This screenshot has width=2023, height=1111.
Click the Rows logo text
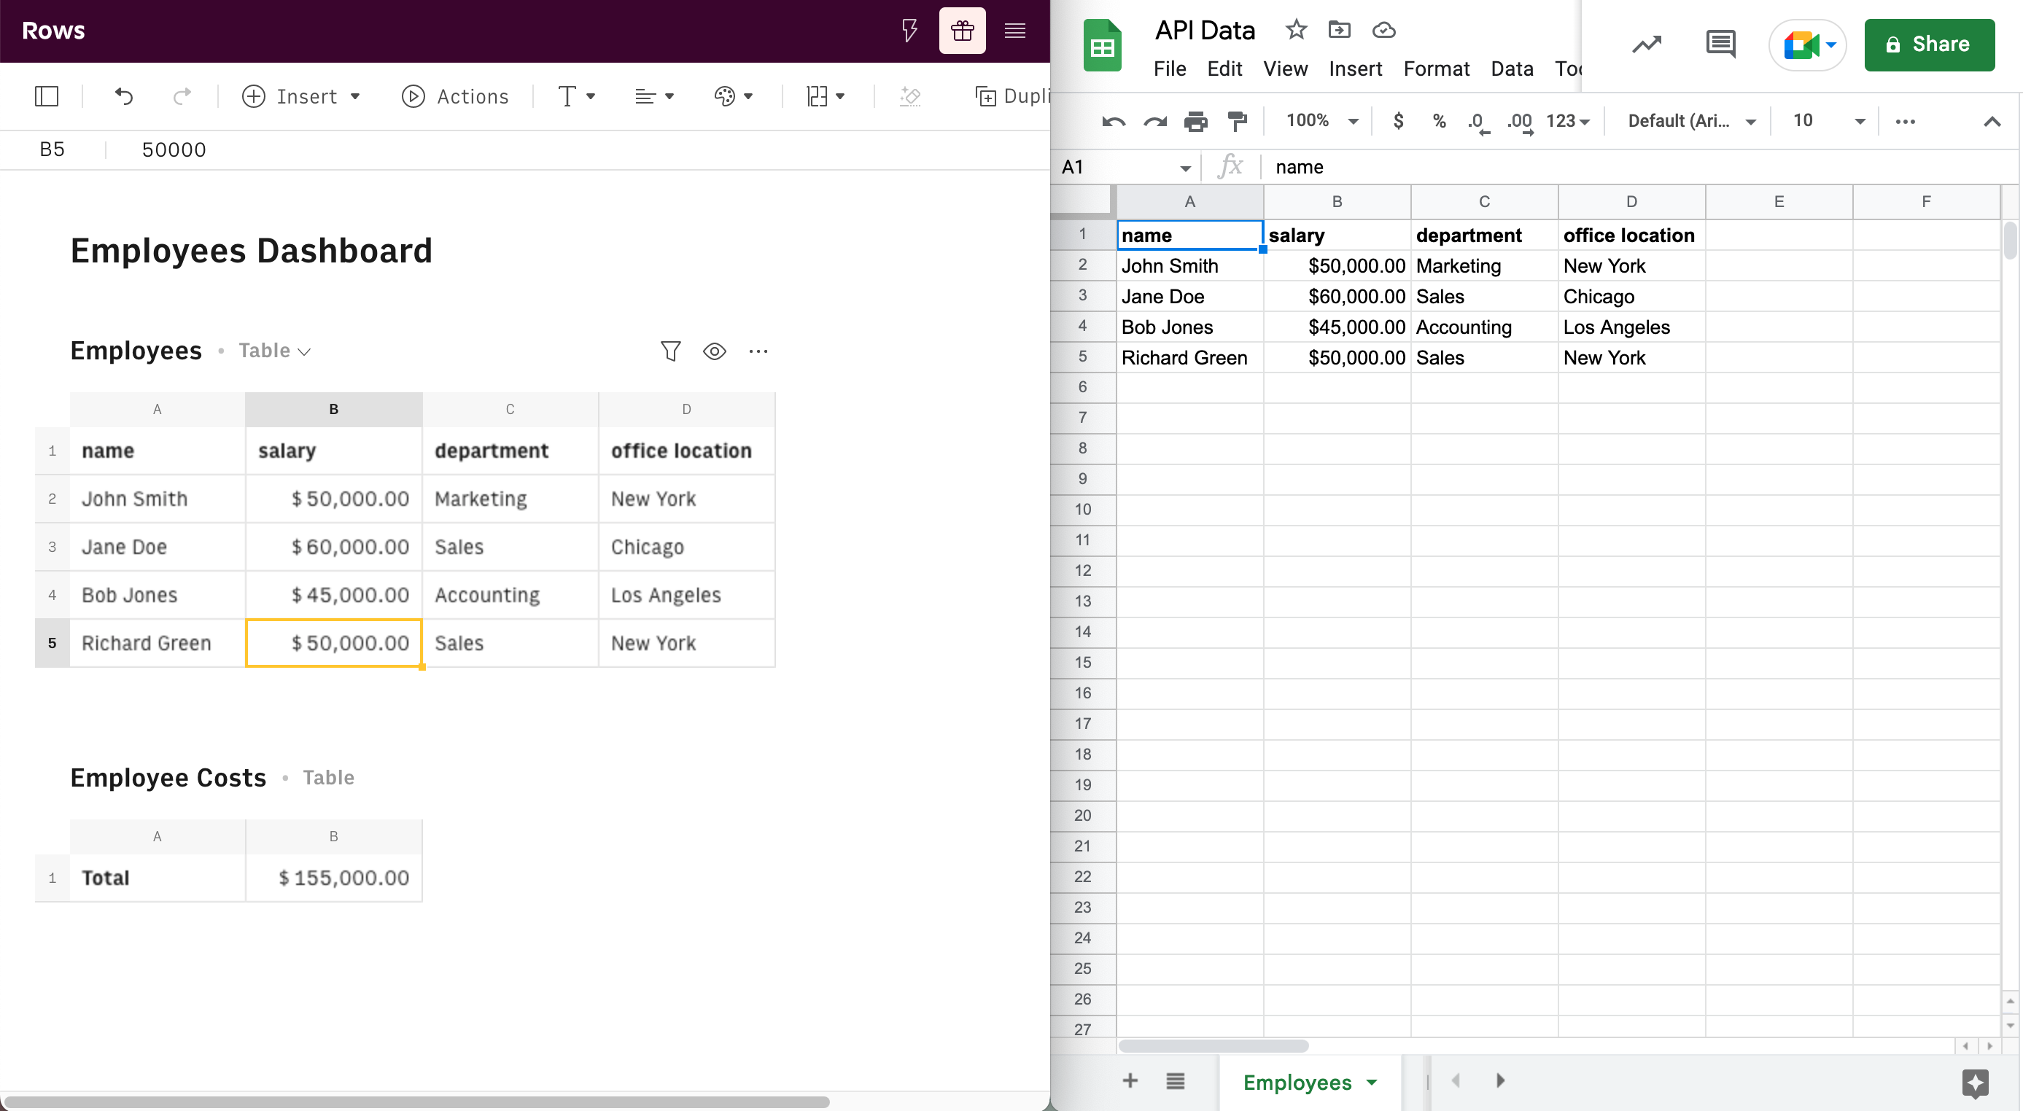[53, 31]
